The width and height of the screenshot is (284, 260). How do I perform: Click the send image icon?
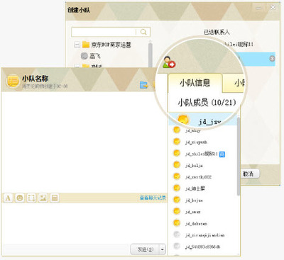coord(43,198)
